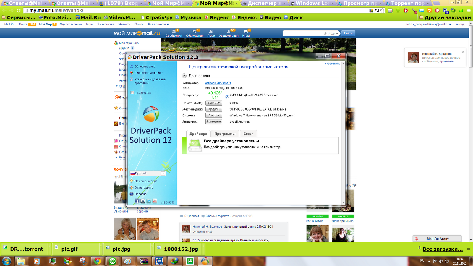Click the DriverPack vertical scrollbar
The height and width of the screenshot is (266, 473).
(344, 133)
